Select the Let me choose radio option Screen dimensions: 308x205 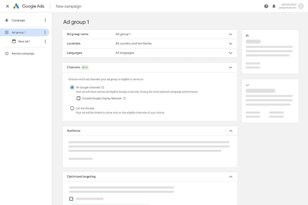pyautogui.click(x=72, y=108)
